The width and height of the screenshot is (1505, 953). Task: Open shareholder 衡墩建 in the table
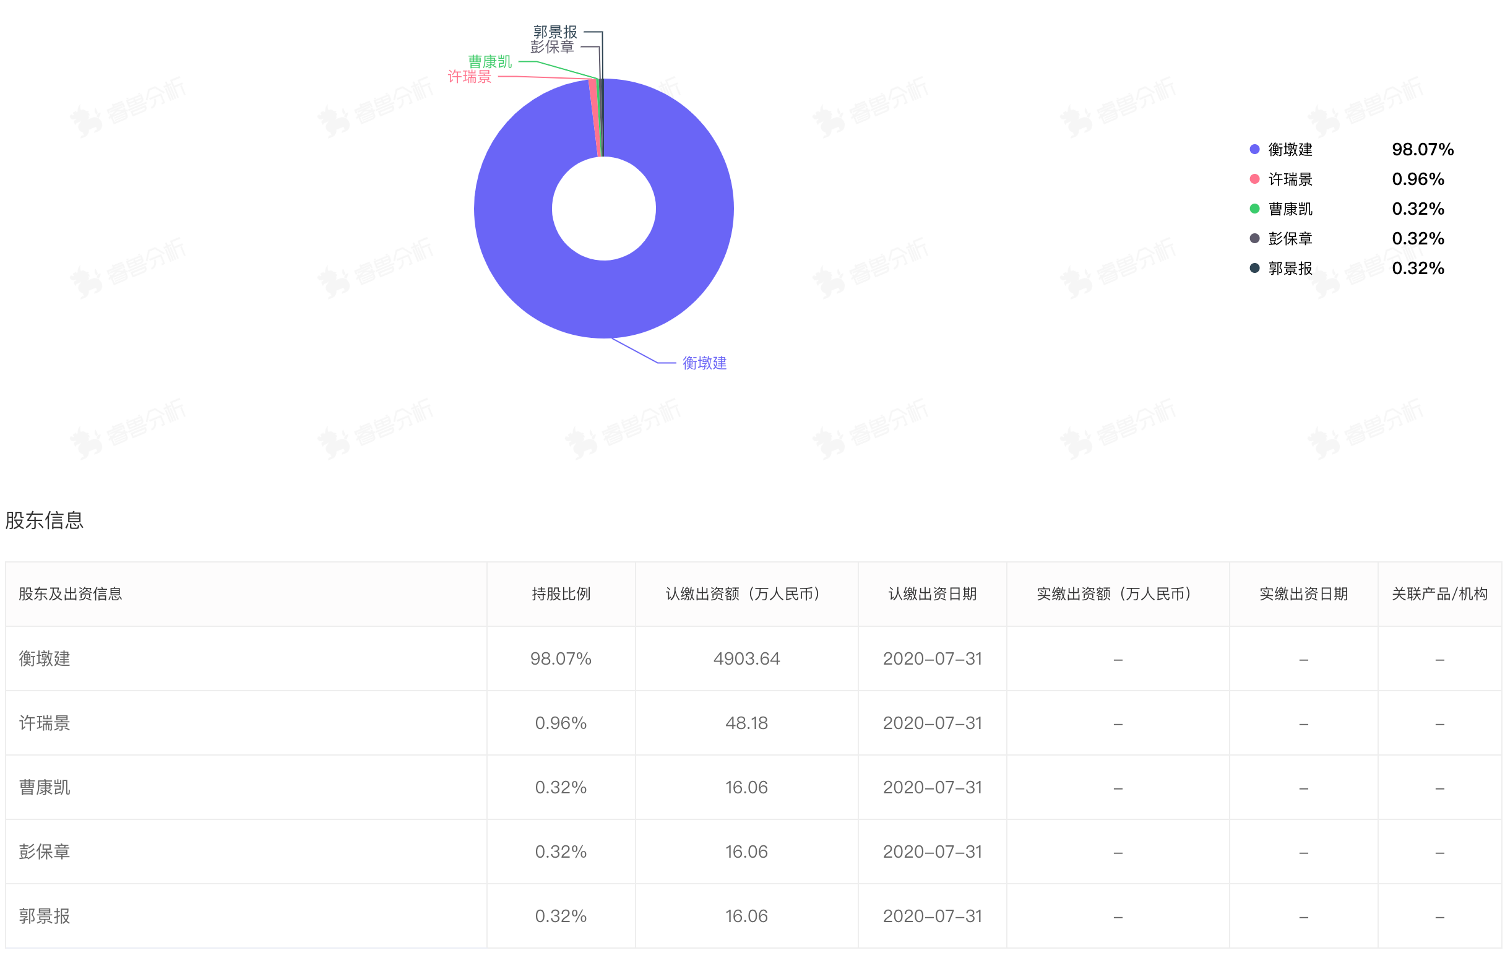45,658
